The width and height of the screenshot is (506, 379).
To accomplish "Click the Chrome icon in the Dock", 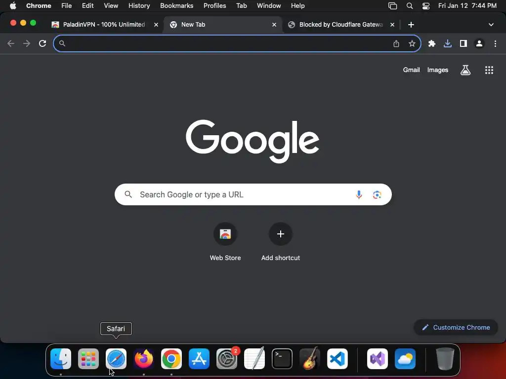I will [171, 359].
